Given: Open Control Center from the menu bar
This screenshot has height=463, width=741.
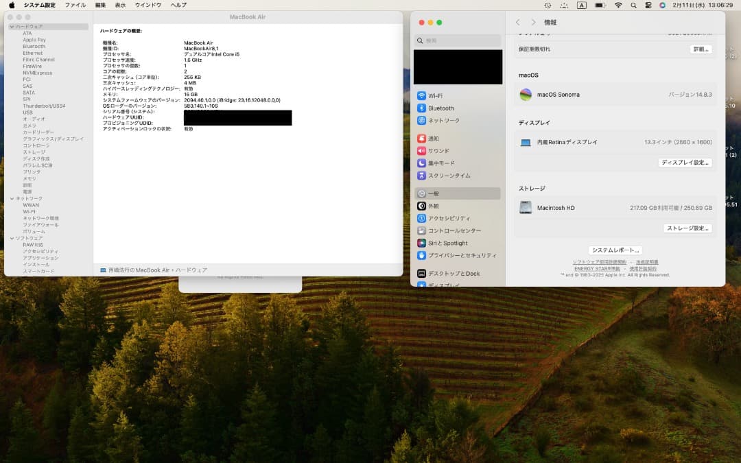Looking at the screenshot, I should coord(648,5).
